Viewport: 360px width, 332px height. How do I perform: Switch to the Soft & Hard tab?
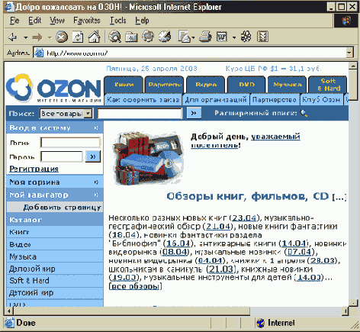pyautogui.click(x=328, y=85)
